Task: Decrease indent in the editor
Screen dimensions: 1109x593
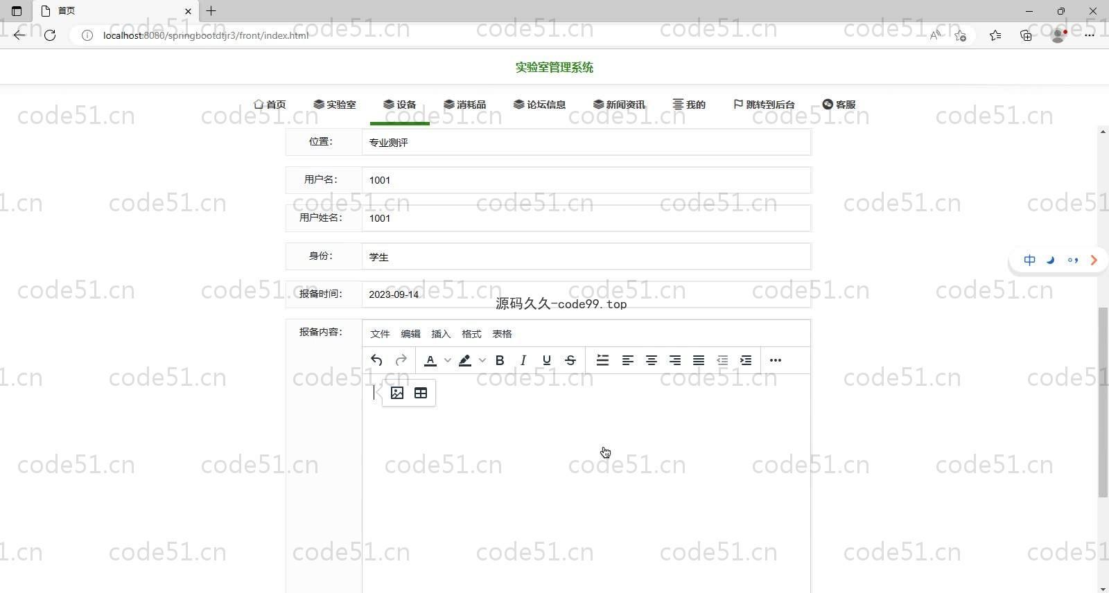Action: point(722,360)
